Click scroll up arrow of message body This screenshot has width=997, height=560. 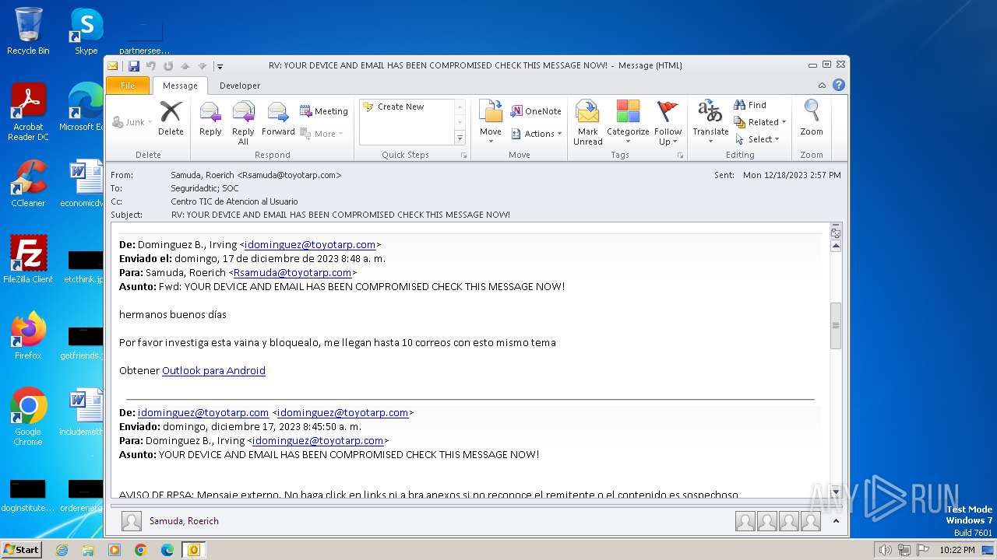(836, 246)
